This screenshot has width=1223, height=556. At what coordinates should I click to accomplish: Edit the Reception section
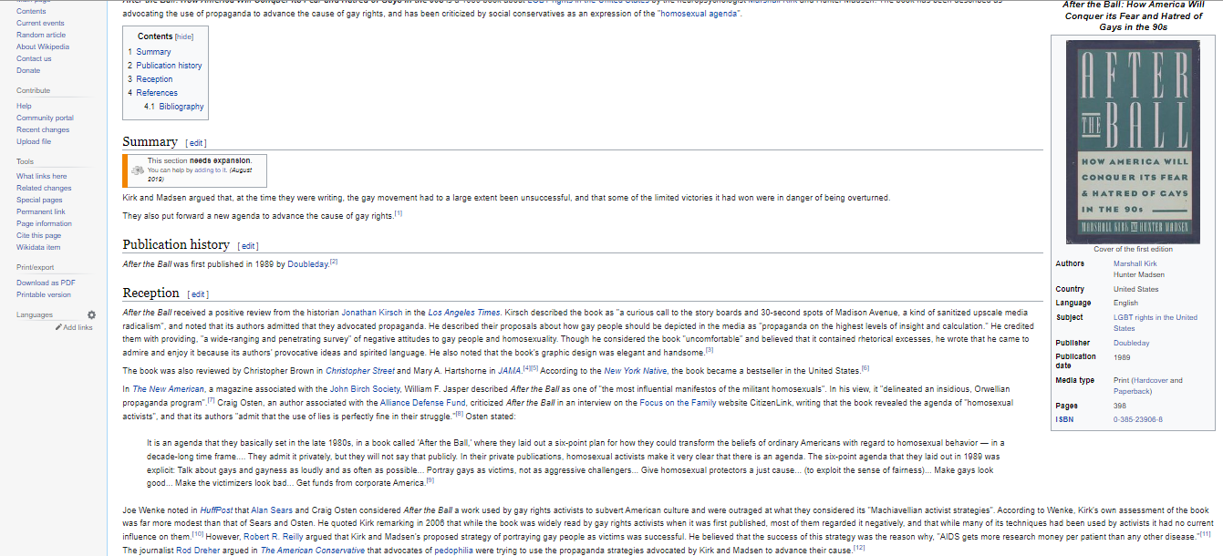198,294
